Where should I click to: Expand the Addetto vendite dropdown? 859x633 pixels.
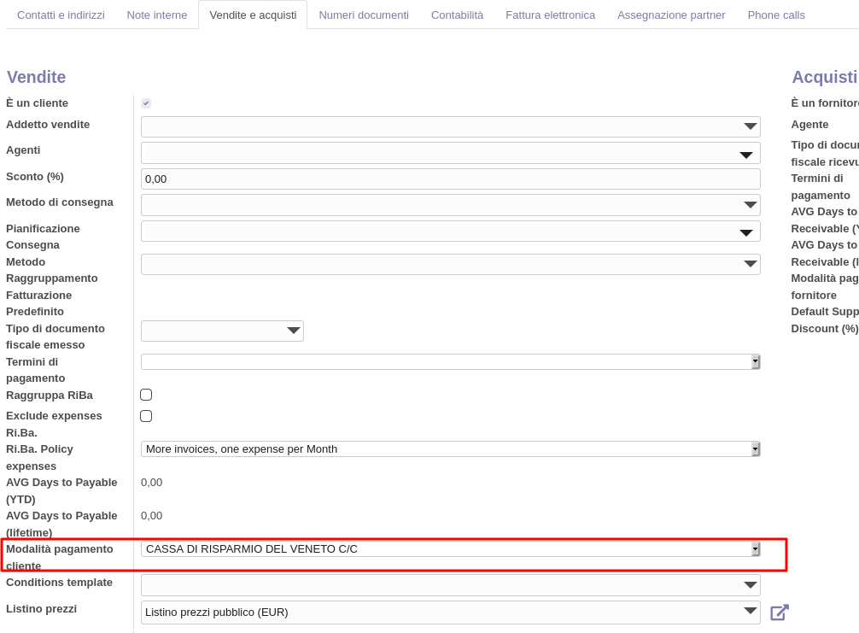(450, 127)
